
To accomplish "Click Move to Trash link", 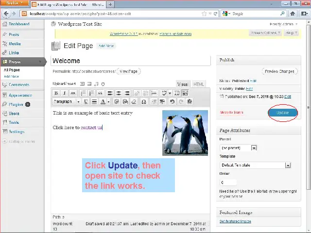I will coord(231,112).
